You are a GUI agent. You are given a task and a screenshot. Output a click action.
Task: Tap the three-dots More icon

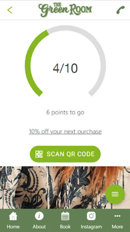[x=117, y=216]
